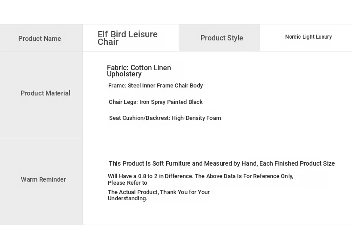Select the Frame: Steel Inner Frame line
The width and height of the screenshot is (352, 250).
click(156, 85)
